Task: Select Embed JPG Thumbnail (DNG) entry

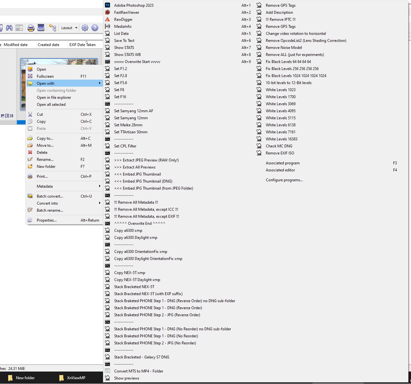Action: point(178,181)
